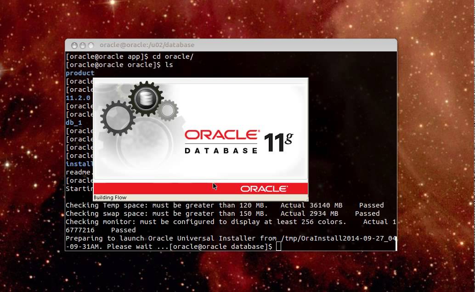Minimize the terminal via the second titlebar button
The image size is (475, 292).
coord(82,45)
